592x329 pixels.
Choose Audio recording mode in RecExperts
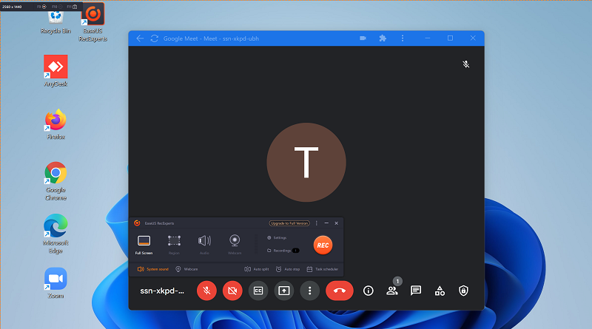point(204,245)
